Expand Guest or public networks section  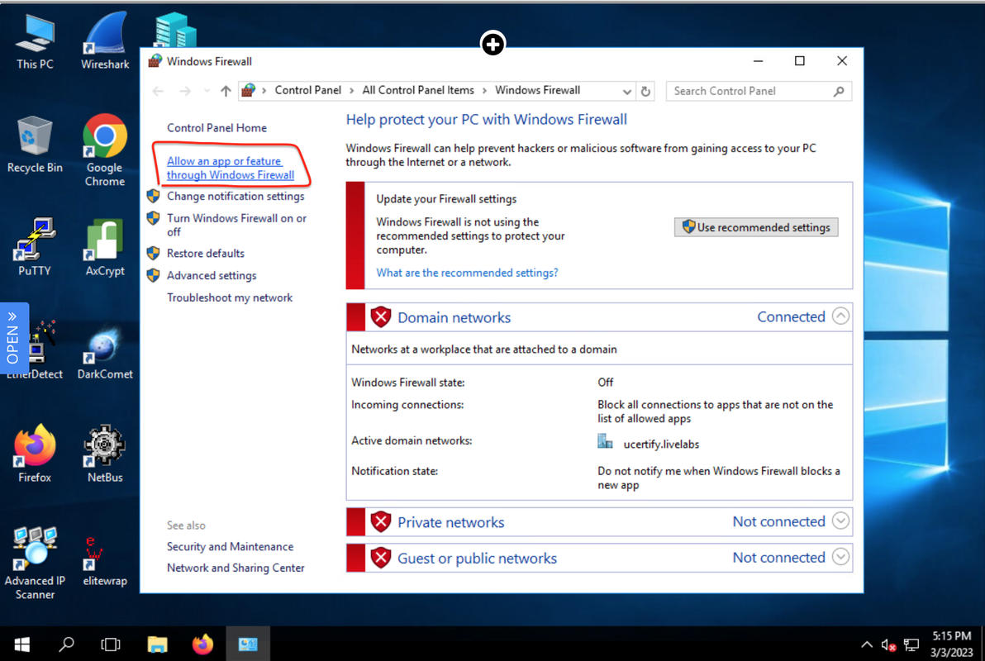click(840, 557)
